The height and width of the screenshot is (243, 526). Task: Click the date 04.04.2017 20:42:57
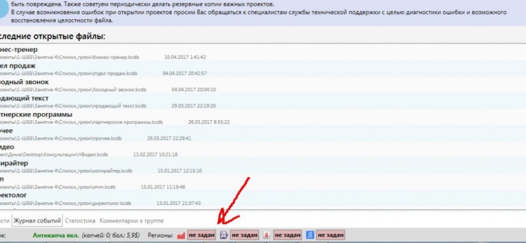[185, 74]
